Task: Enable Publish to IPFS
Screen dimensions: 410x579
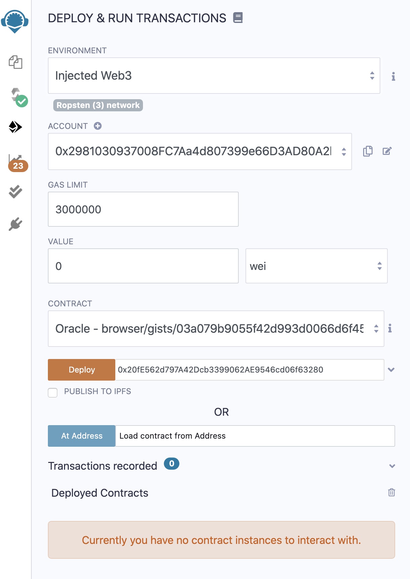Action: pos(53,393)
